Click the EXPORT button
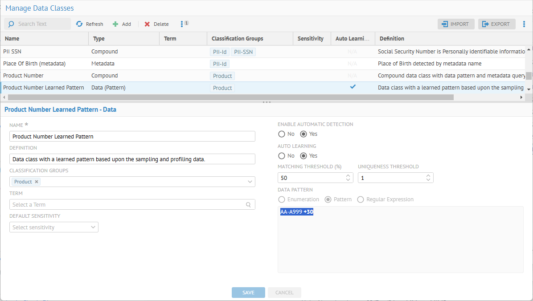 click(496, 24)
